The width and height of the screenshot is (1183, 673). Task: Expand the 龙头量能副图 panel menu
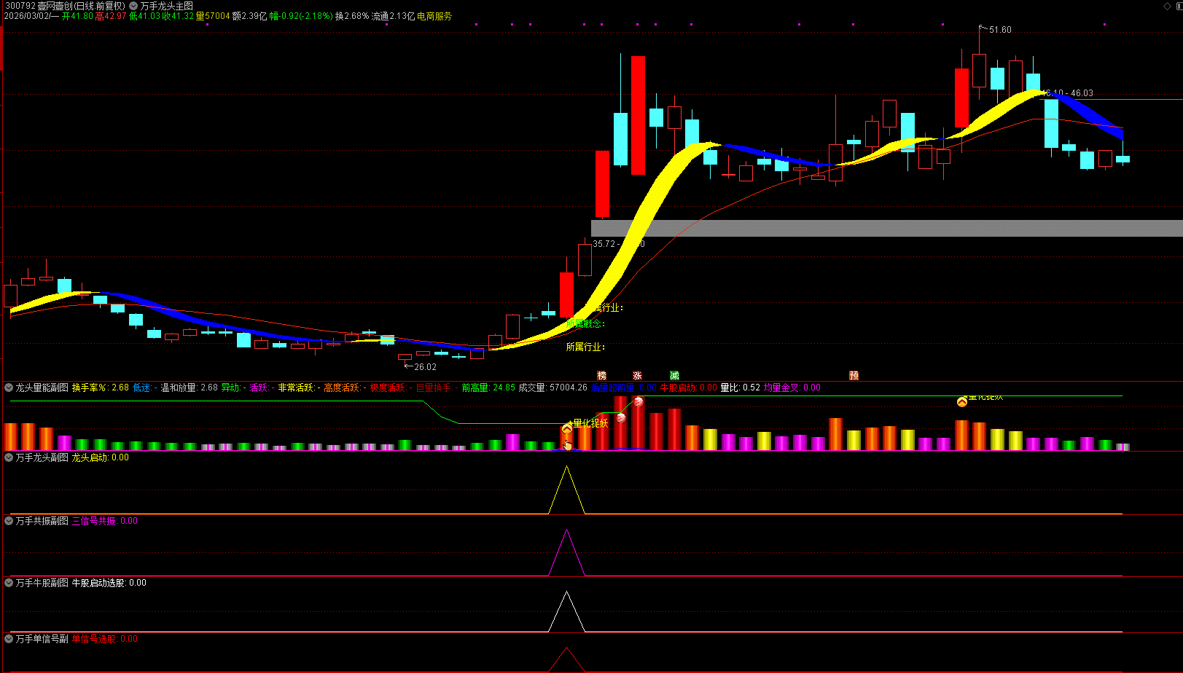[x=9, y=387]
